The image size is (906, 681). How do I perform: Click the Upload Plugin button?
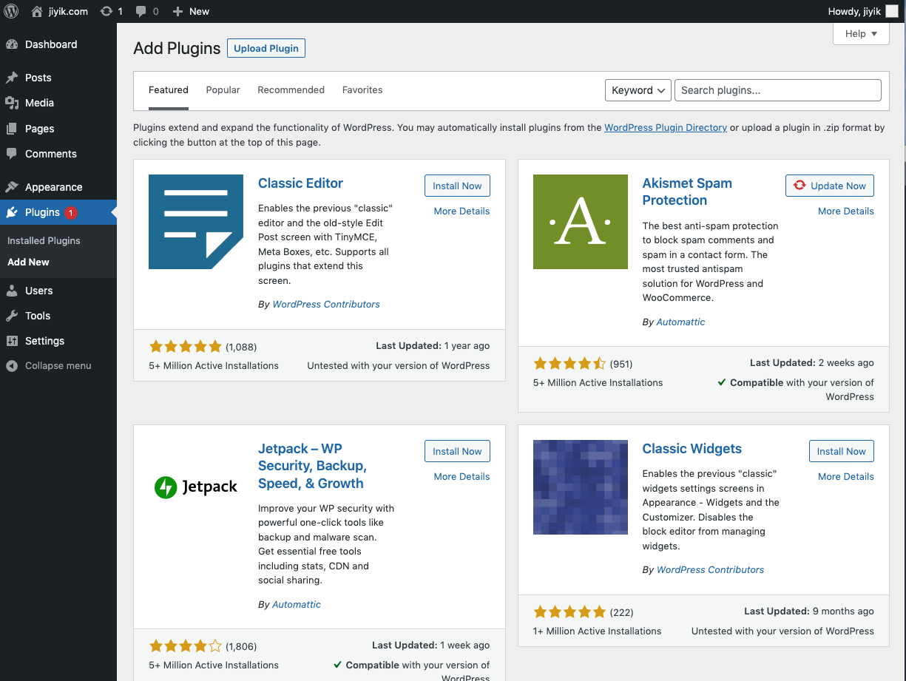coord(266,48)
